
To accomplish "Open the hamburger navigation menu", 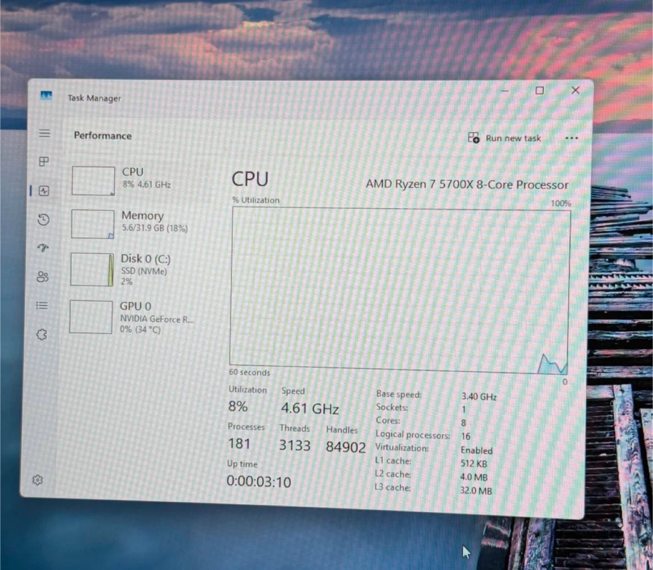I will (44, 133).
